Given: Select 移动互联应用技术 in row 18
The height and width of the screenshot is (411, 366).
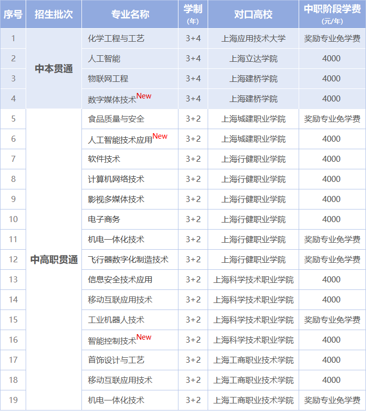Looking at the screenshot, I should tap(130, 380).
